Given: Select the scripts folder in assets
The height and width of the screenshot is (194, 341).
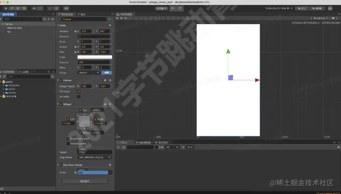Looking at the screenshot, I should (11, 93).
